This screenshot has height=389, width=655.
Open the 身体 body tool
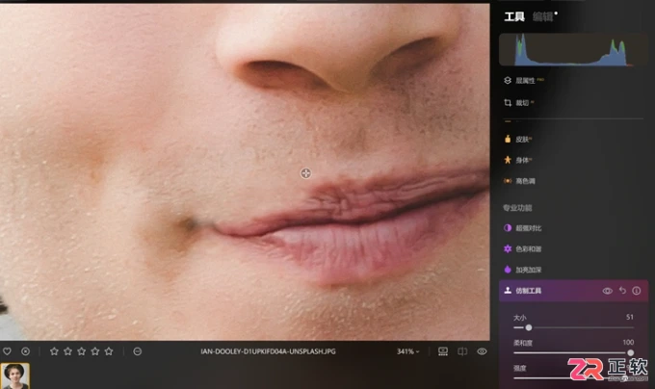tap(518, 160)
